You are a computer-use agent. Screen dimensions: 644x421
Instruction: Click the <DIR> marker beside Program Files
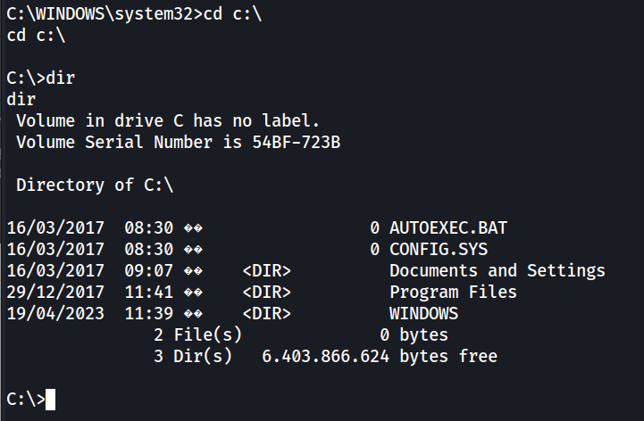(267, 292)
